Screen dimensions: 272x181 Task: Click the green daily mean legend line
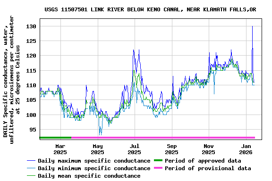(31, 176)
